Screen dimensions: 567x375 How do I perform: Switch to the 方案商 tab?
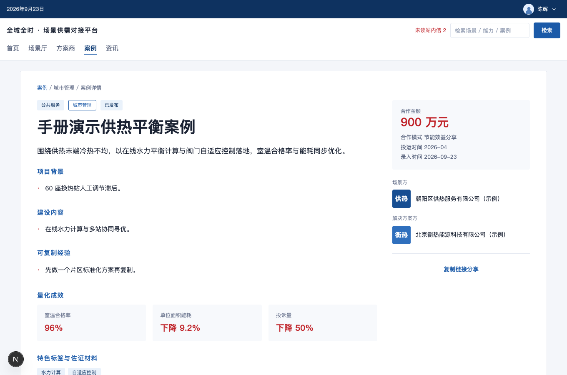[x=65, y=48]
